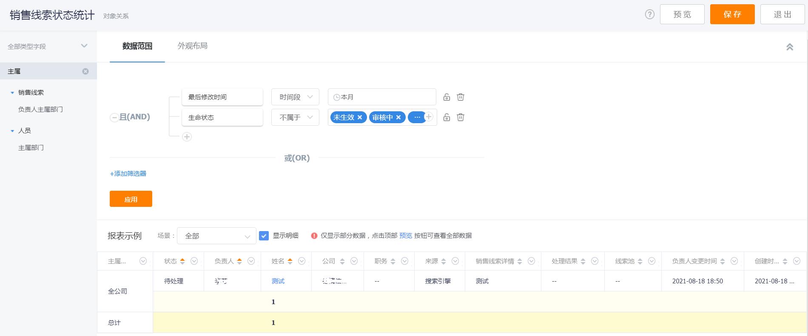Click the red warning icon beside 仅显示部分数据
Viewport: 808px width, 336px height.
click(314, 236)
